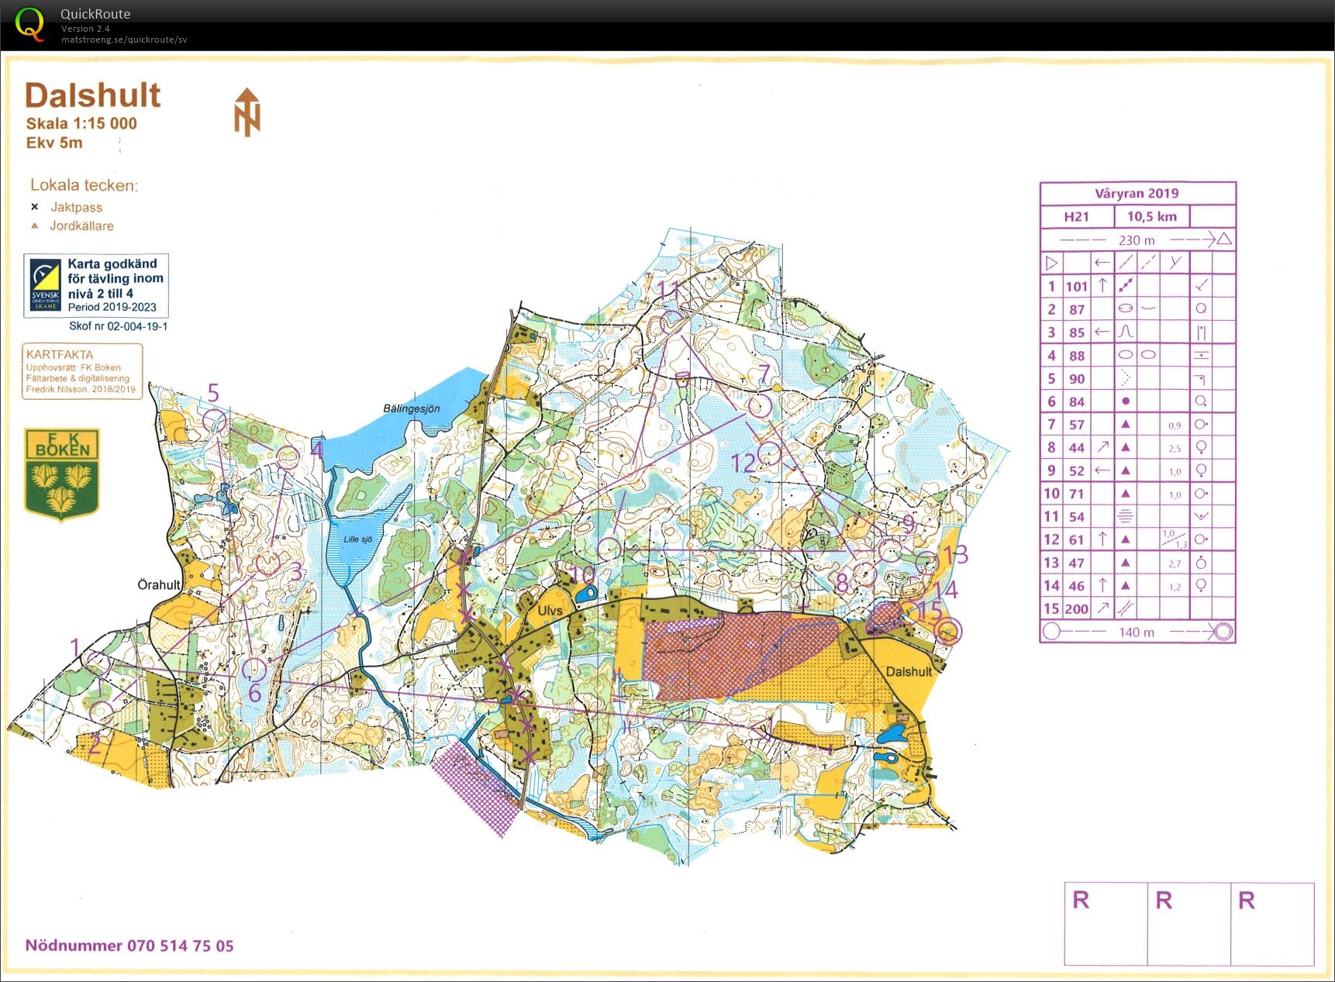Click the Skala 1:15 000 scale text
This screenshot has height=982, width=1335.
tap(81, 123)
